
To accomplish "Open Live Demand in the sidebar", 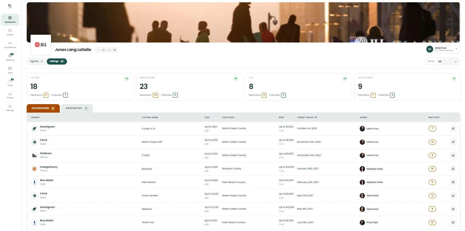I will (10, 45).
